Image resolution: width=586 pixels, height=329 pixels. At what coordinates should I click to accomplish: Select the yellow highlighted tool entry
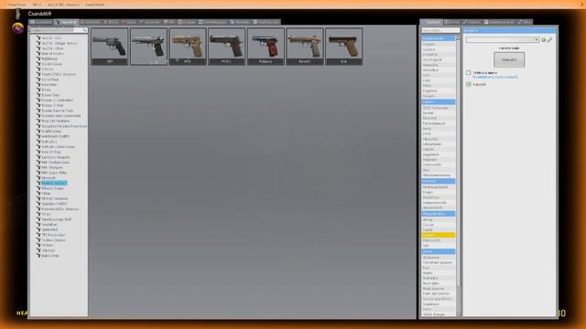438,236
